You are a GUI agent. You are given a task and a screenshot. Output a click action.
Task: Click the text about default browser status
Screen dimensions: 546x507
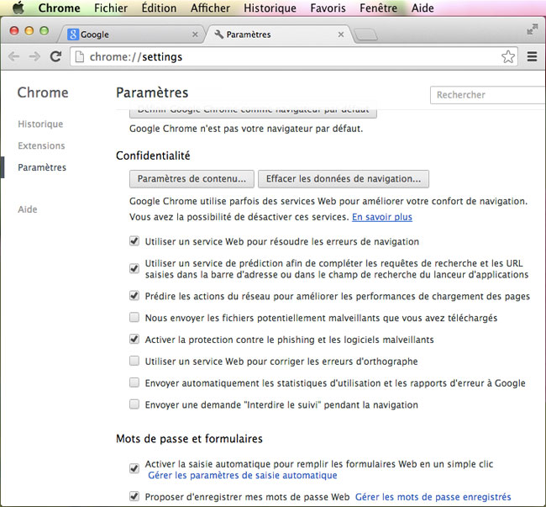pyautogui.click(x=246, y=129)
